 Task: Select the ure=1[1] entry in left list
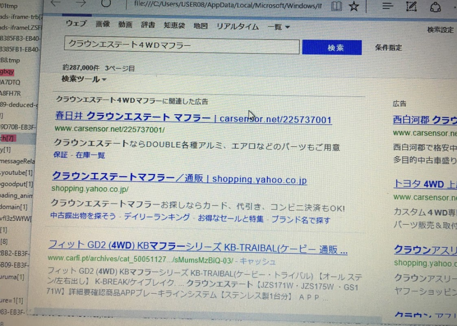coord(12,301)
